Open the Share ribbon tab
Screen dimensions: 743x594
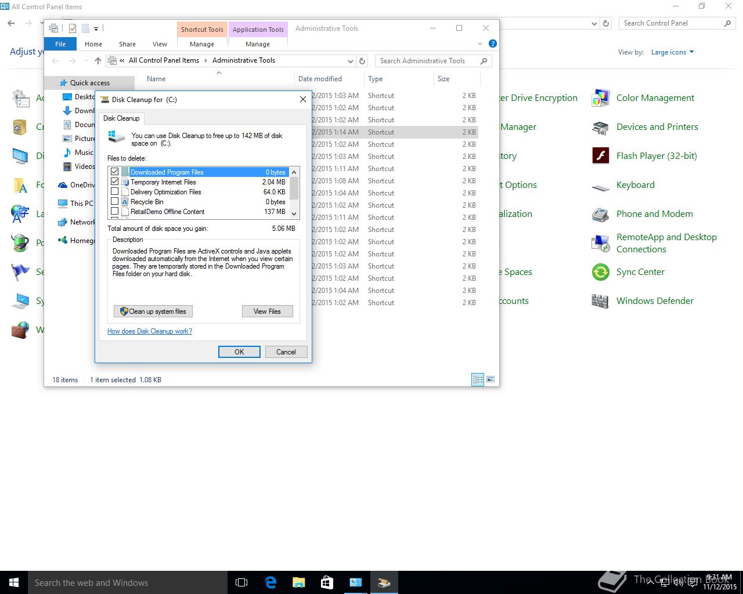click(x=127, y=44)
